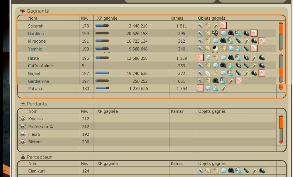Select the Coffre Animé row name
293x177 pixels.
[40, 66]
